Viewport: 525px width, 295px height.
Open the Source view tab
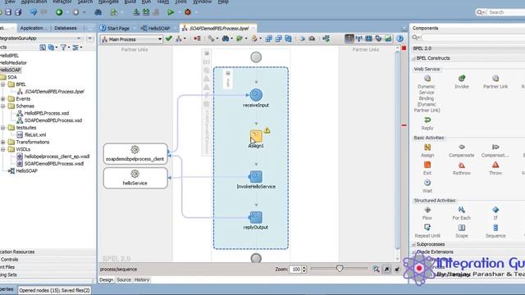click(x=124, y=280)
